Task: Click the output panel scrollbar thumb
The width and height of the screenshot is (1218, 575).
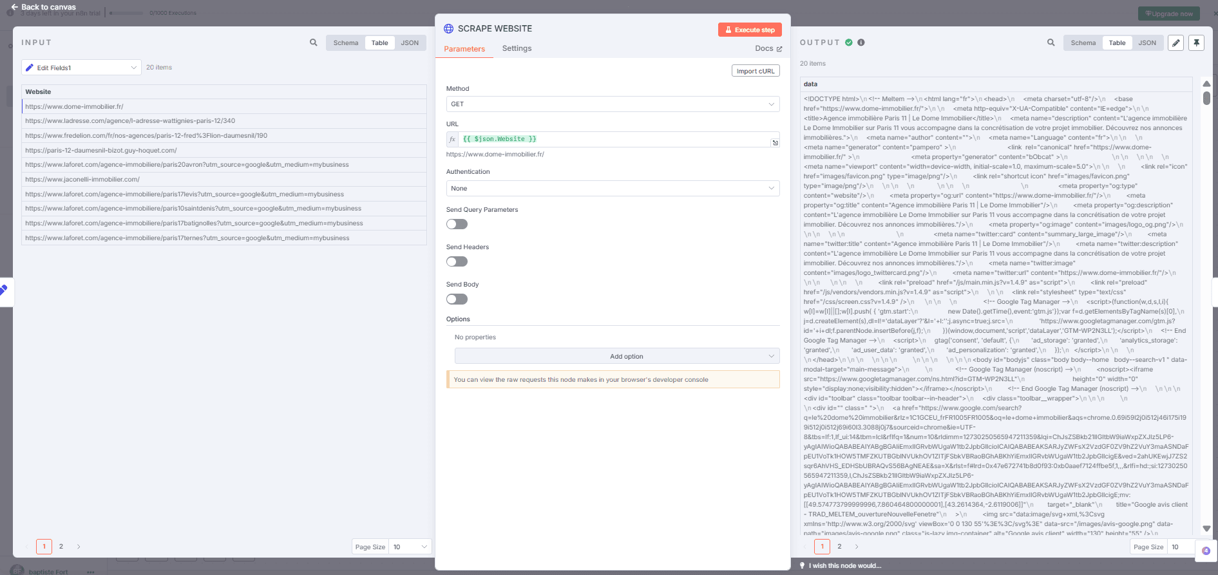Action: coord(1206,99)
